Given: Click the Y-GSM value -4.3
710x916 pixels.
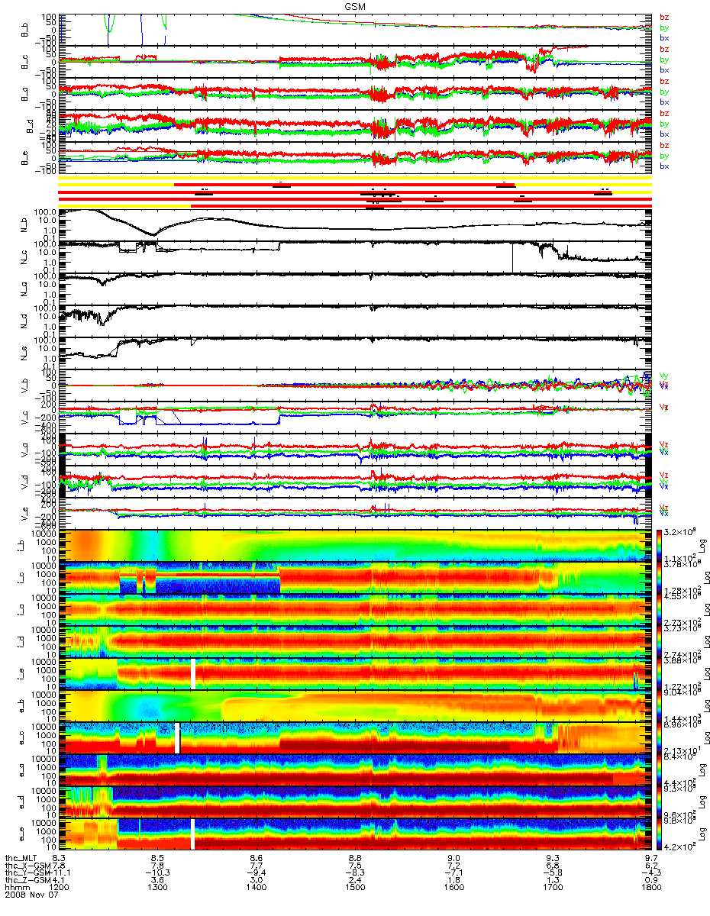Looking at the screenshot, I should tap(650, 872).
